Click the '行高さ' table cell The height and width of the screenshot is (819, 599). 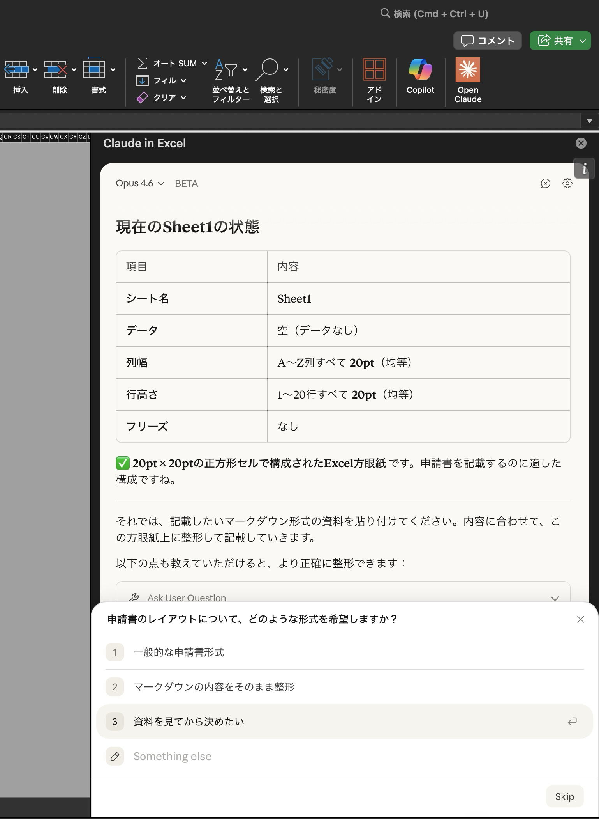pos(192,395)
